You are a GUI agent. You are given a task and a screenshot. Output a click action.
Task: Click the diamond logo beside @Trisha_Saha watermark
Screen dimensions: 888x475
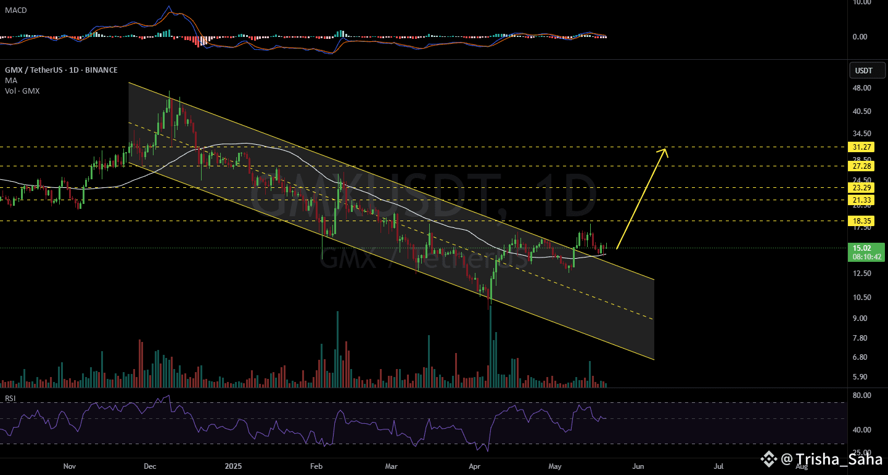(x=768, y=459)
